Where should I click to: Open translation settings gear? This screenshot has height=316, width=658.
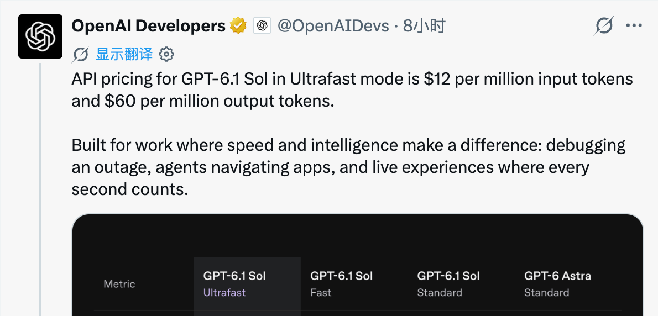(x=166, y=55)
